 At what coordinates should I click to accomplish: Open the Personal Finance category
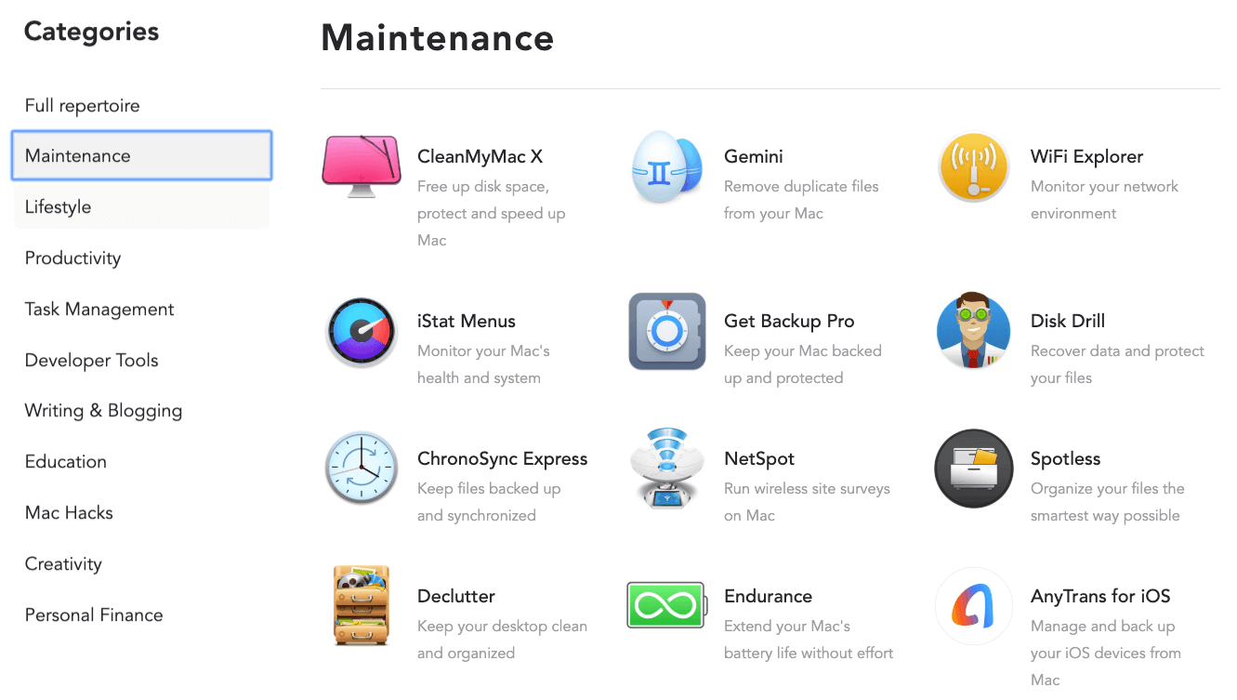[x=93, y=614]
